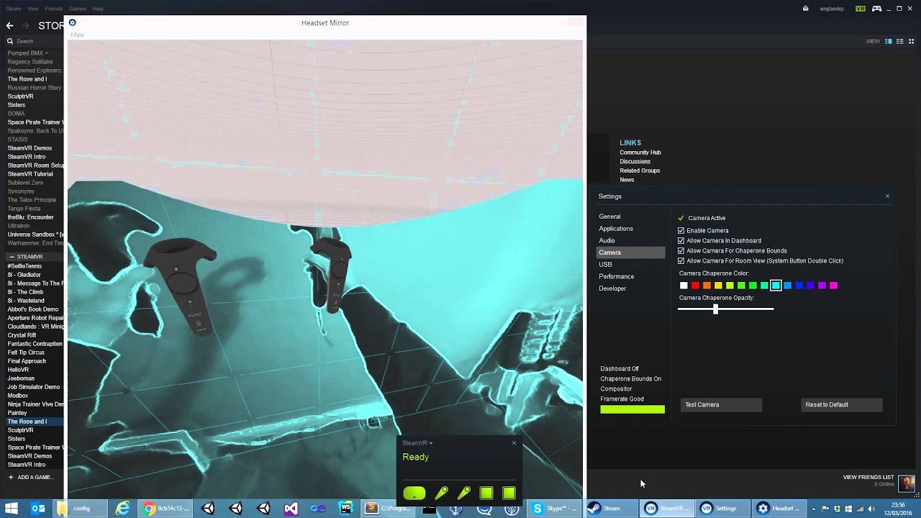Viewport: 921px width, 518px height.
Task: Click the headset icon in the SteamVR status window
Action: [414, 493]
